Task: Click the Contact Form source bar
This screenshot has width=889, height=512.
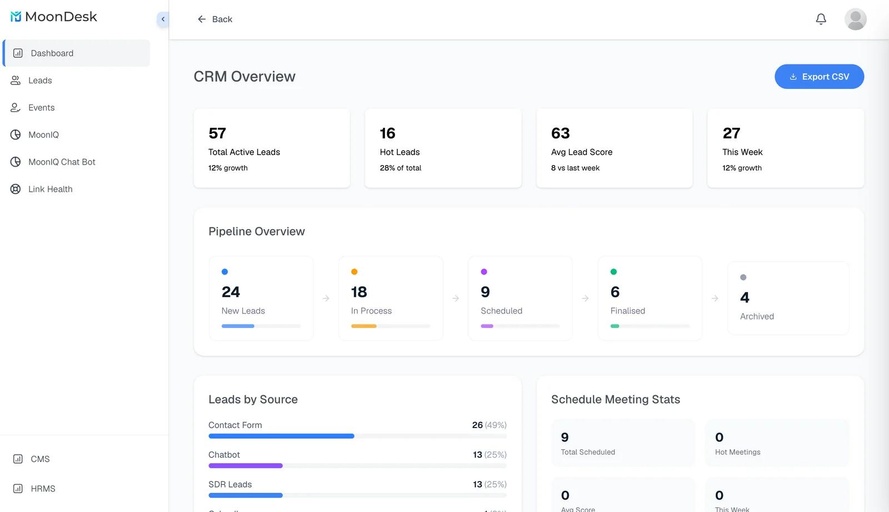Action: pos(357,436)
